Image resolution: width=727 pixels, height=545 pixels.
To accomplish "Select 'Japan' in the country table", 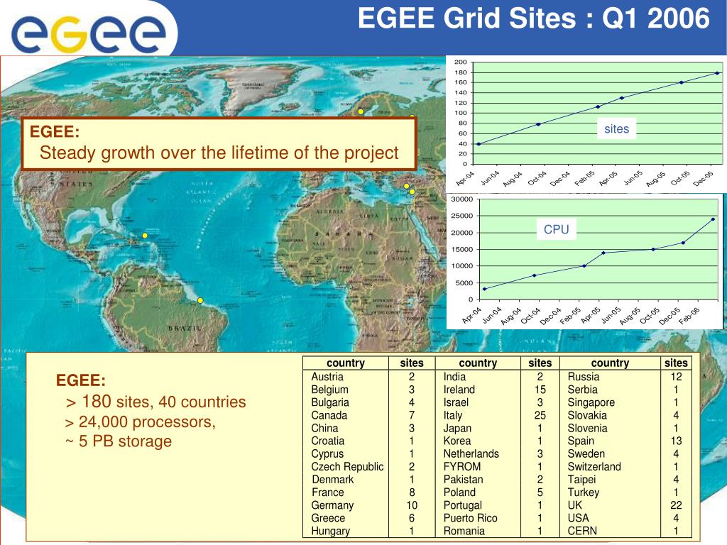I will tap(457, 428).
